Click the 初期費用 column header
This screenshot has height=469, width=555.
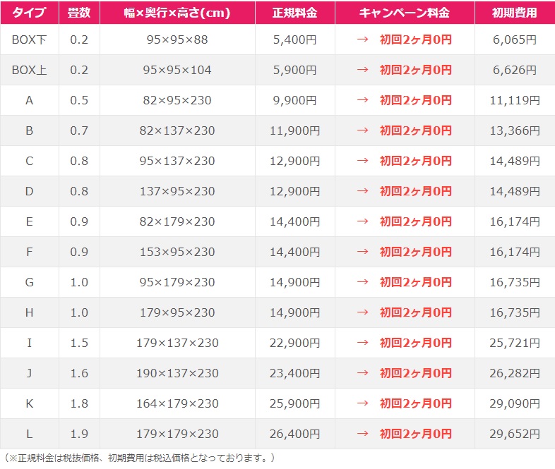515,13
